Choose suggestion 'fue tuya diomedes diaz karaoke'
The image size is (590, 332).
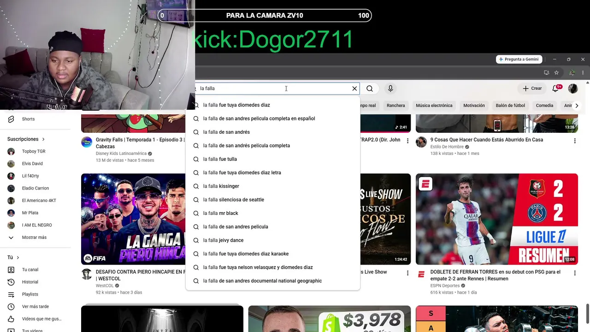pos(272,254)
